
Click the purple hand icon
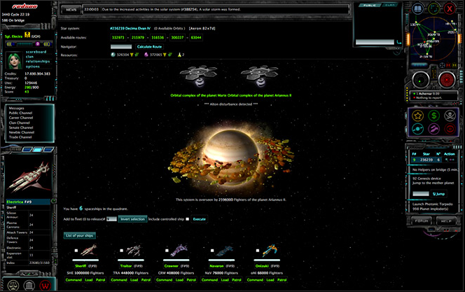pyautogui.click(x=434, y=129)
